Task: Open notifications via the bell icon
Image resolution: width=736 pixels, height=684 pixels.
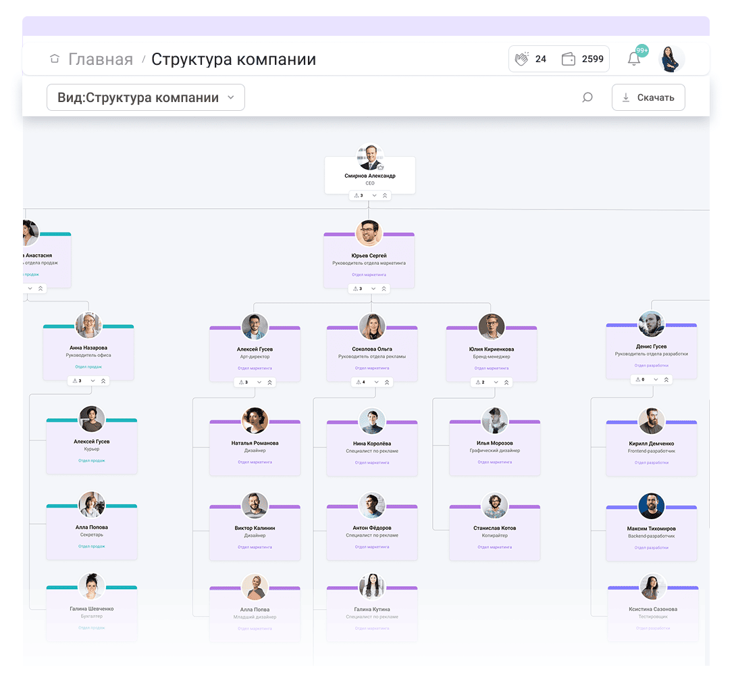Action: (633, 59)
